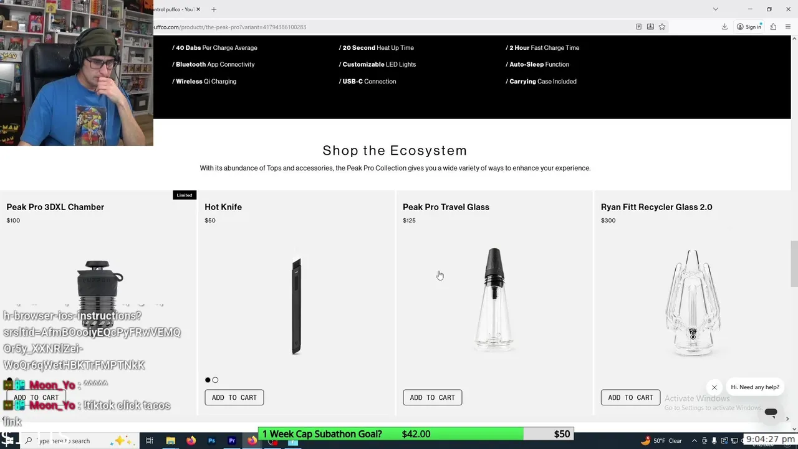The image size is (798, 449).
Task: Select black Hot Knife color swatch
Action: coord(208,380)
